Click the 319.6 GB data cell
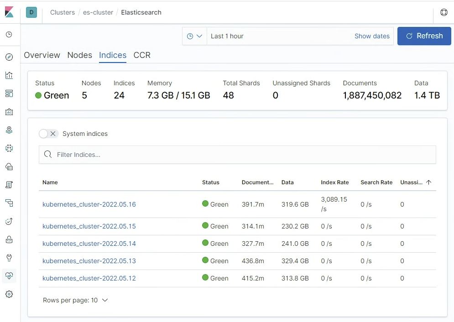This screenshot has width=454, height=322. point(295,204)
